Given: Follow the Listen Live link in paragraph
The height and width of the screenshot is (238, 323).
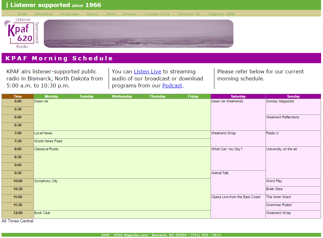Looking at the screenshot, I should point(147,71).
